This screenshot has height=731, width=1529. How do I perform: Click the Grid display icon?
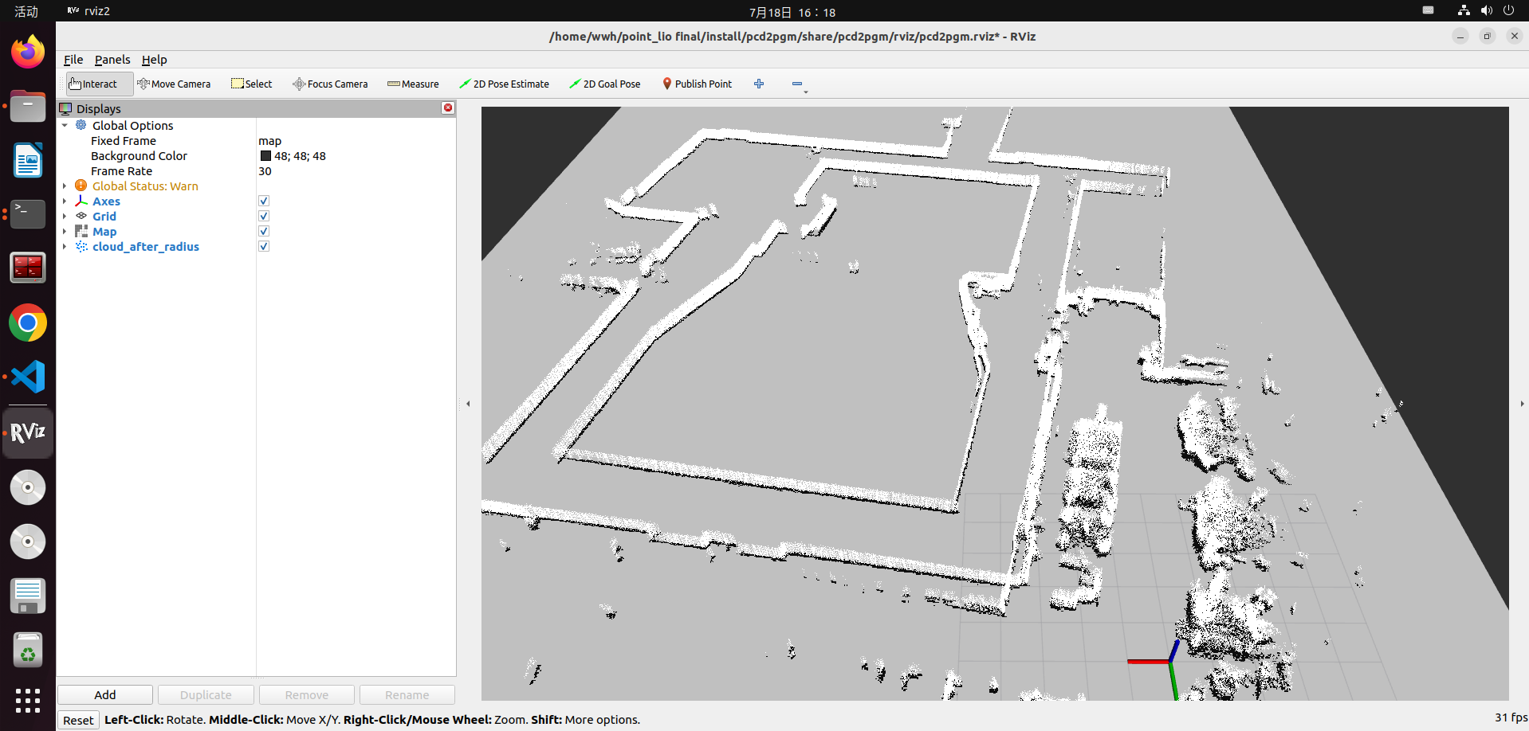(x=81, y=216)
